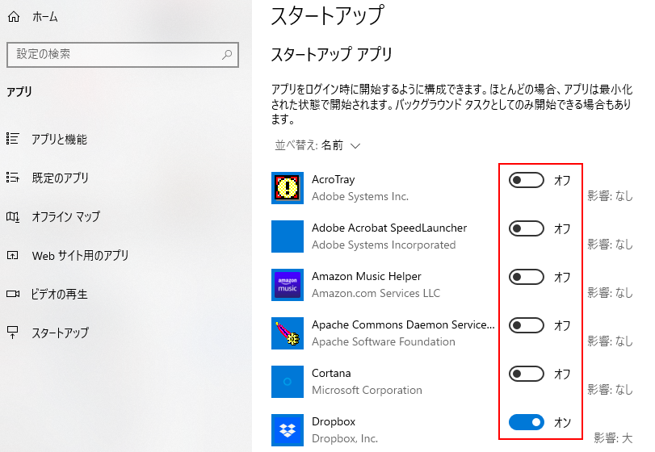Open the 並べ替え sort dropdown
The width and height of the screenshot is (655, 452).
point(317,145)
